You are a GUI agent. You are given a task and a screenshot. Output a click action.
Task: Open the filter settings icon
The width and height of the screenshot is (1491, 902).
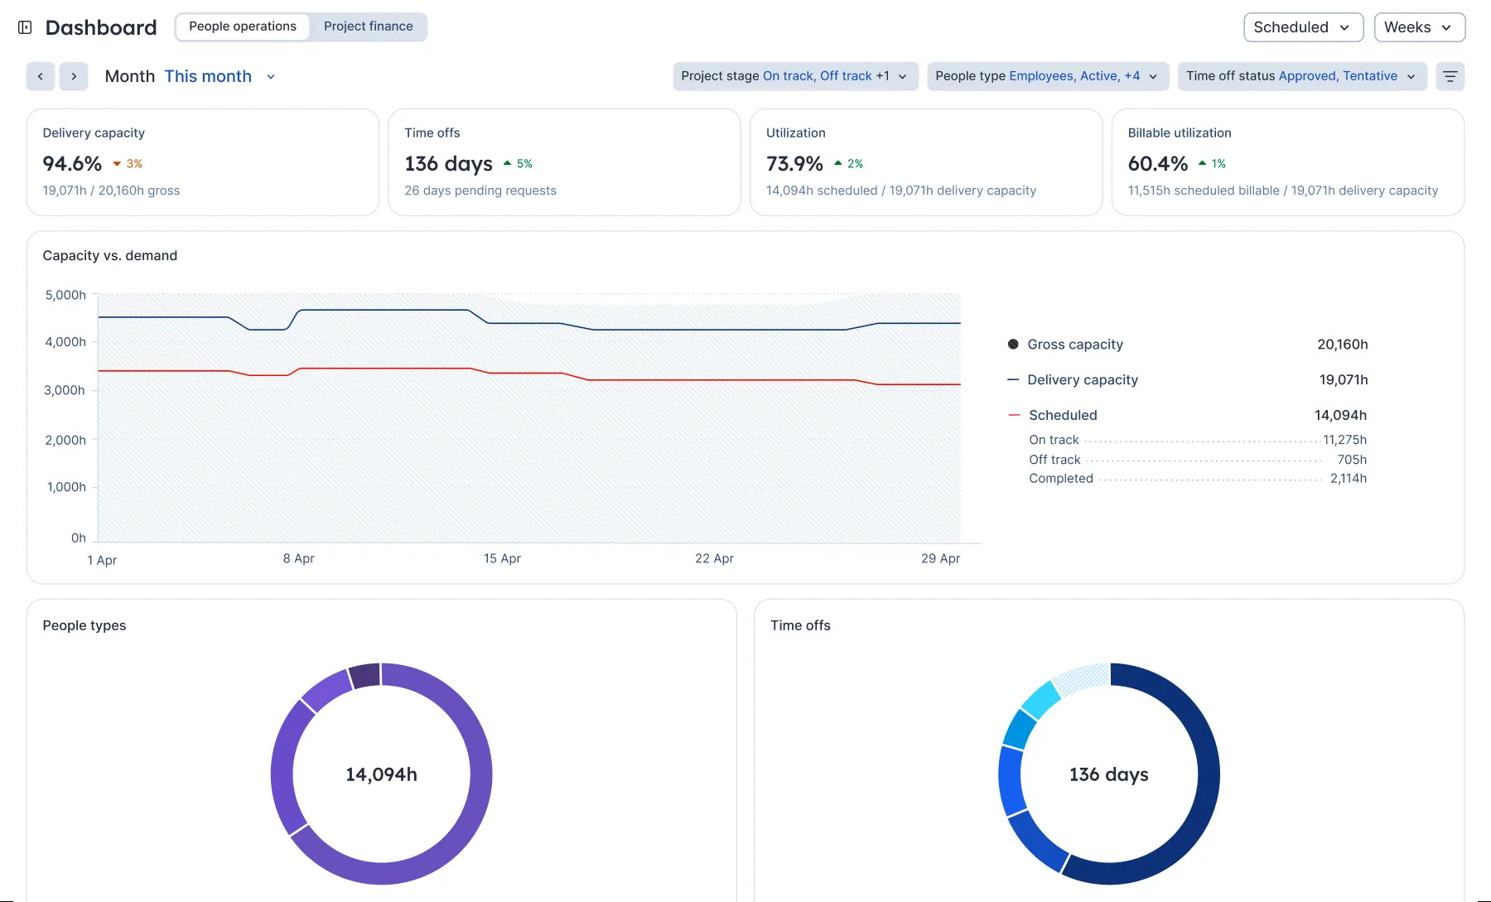click(1450, 76)
